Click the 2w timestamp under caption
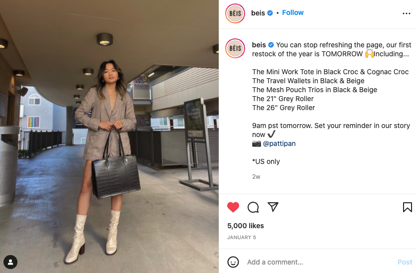This screenshot has height=273, width=417. point(256,177)
